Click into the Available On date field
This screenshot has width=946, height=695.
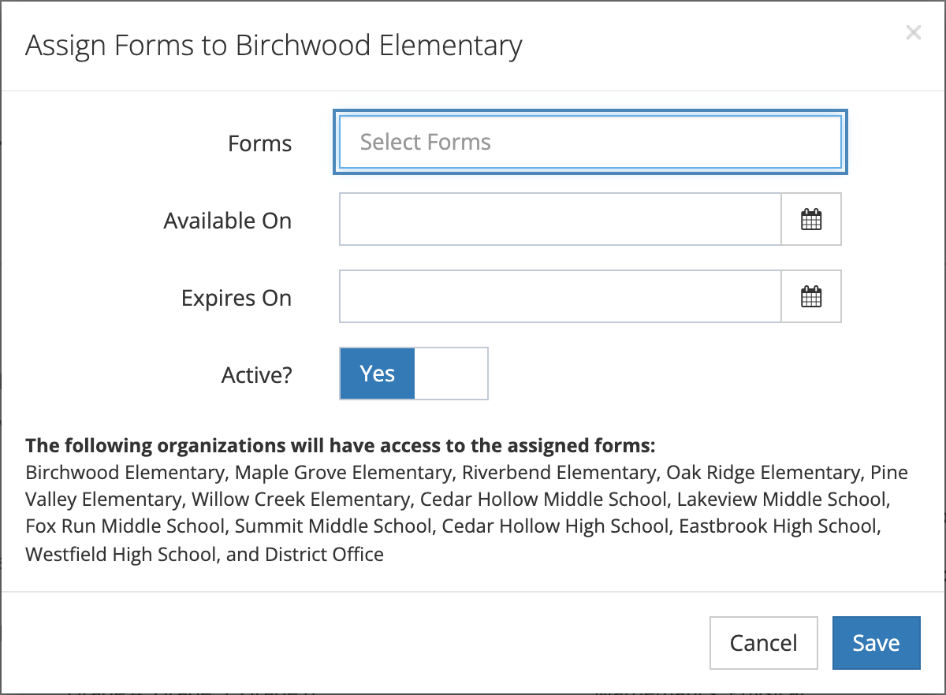[x=561, y=219]
